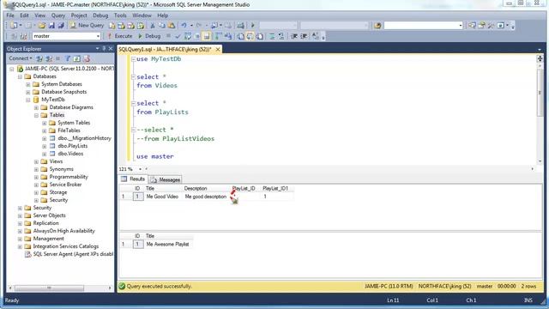Click the Object Explorer horizontal scrollbar
This screenshot has height=309, width=549.
pyautogui.click(x=49, y=288)
